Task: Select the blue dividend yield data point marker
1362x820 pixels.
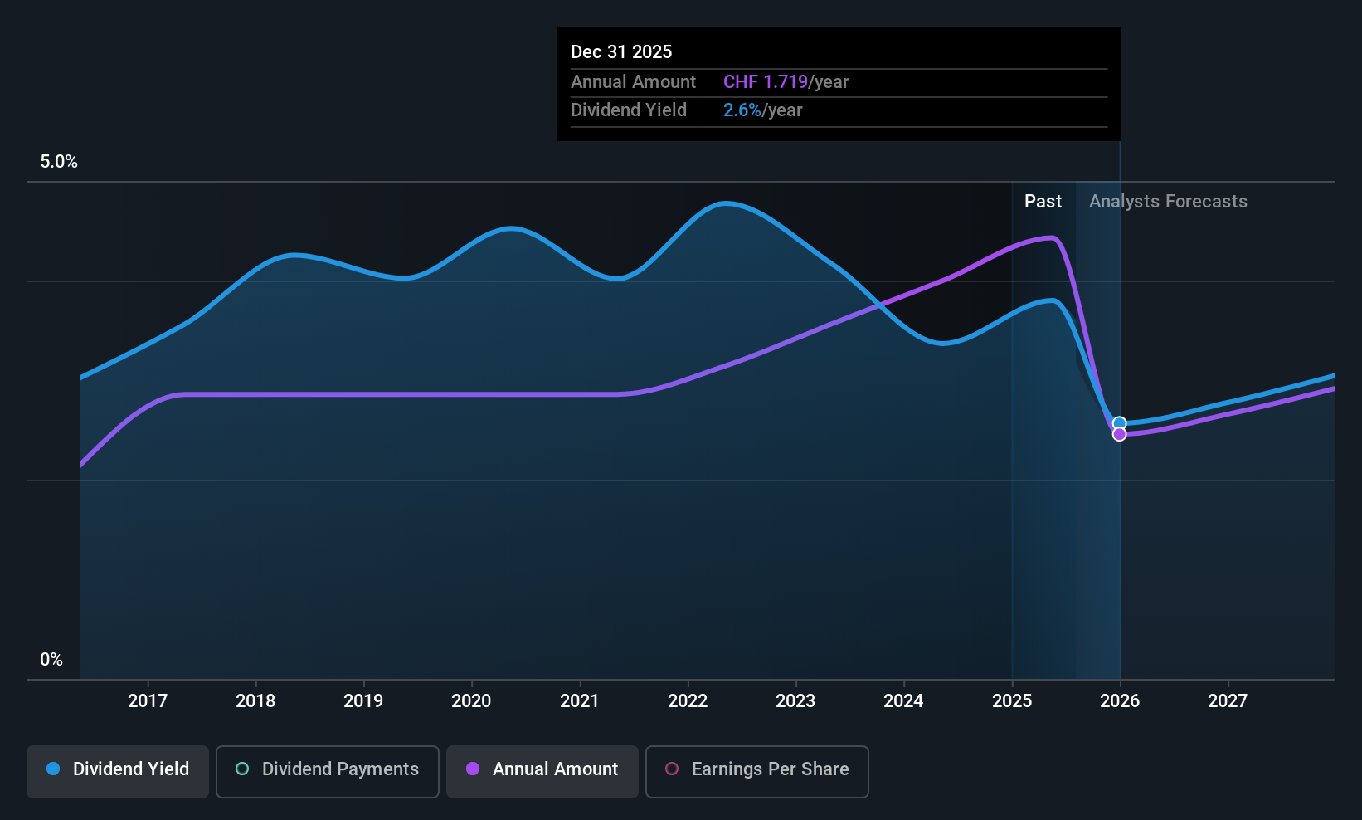Action: [1119, 423]
